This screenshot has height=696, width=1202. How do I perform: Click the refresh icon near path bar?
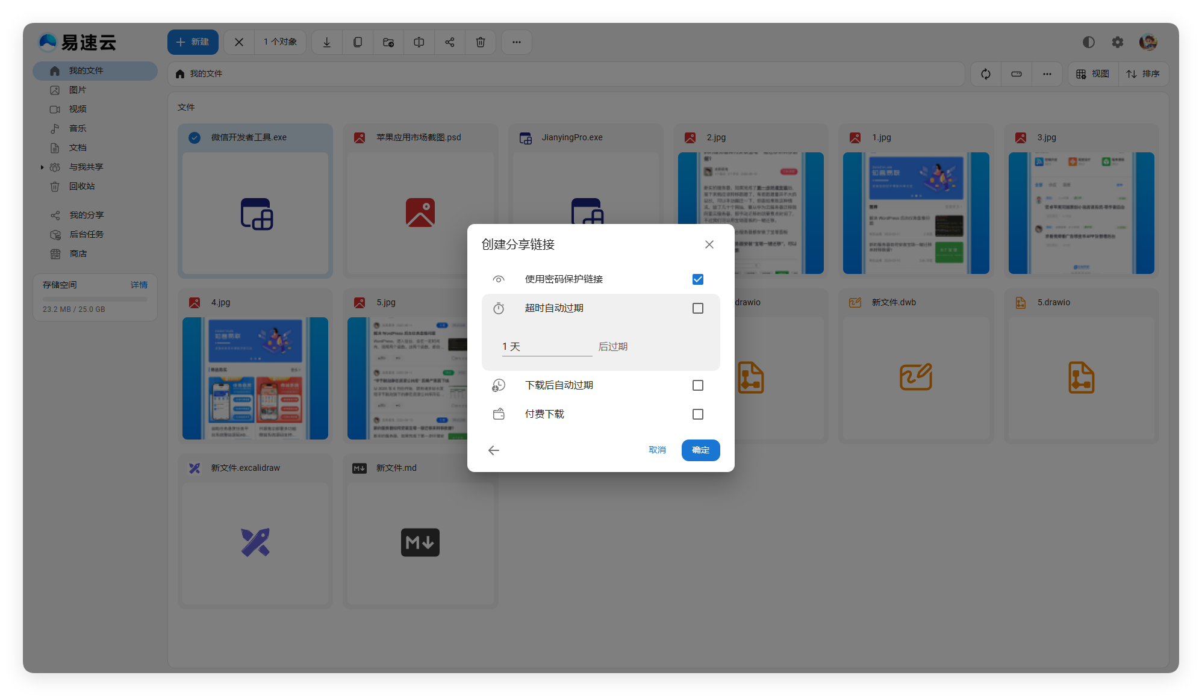986,74
